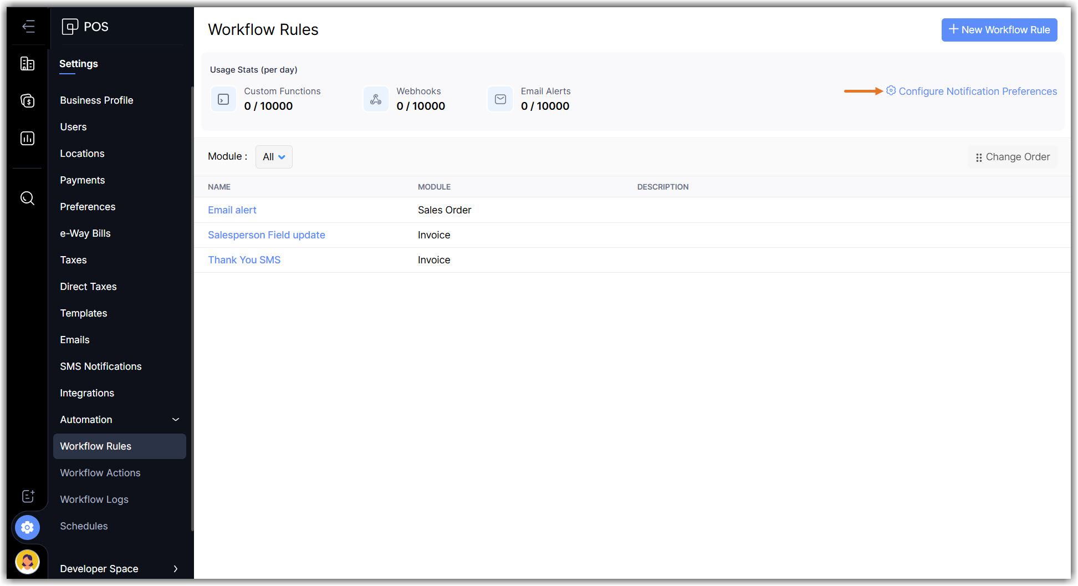Image resolution: width=1078 pixels, height=586 pixels.
Task: Go to SMS Notifications settings
Action: coord(101,366)
